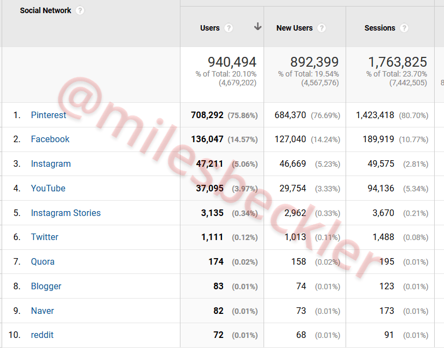The height and width of the screenshot is (362, 444).
Task: Open help icon beside Sessions header
Action: tap(404, 28)
